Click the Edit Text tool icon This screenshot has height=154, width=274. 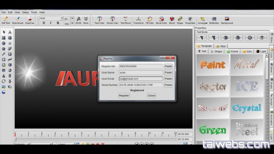6,19
